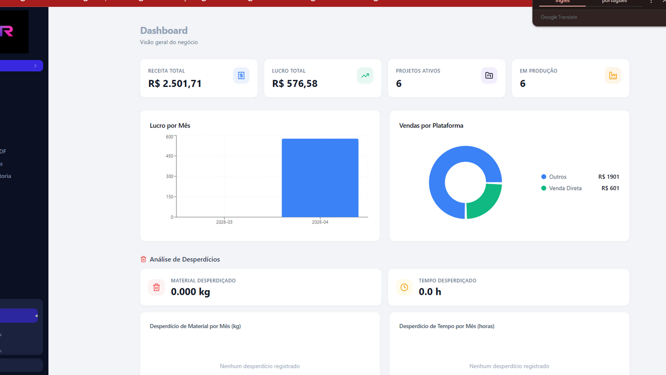
Task: Click the Tempo Desperdiçado clock icon
Action: (404, 287)
